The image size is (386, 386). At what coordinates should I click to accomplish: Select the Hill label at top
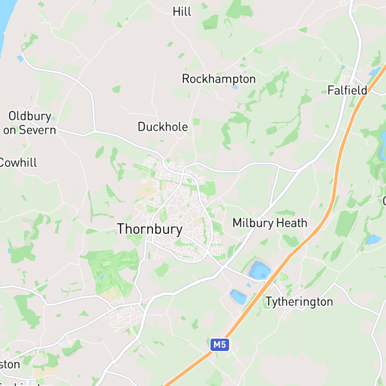[182, 11]
